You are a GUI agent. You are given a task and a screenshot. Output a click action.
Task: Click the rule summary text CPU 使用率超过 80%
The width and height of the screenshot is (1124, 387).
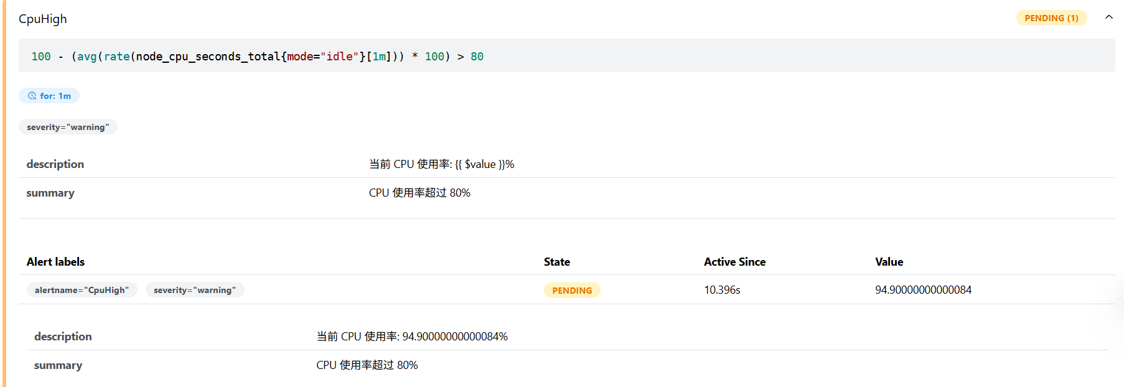419,193
